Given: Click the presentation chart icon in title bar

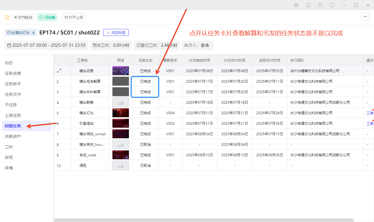Looking at the screenshot, I should [296, 5].
